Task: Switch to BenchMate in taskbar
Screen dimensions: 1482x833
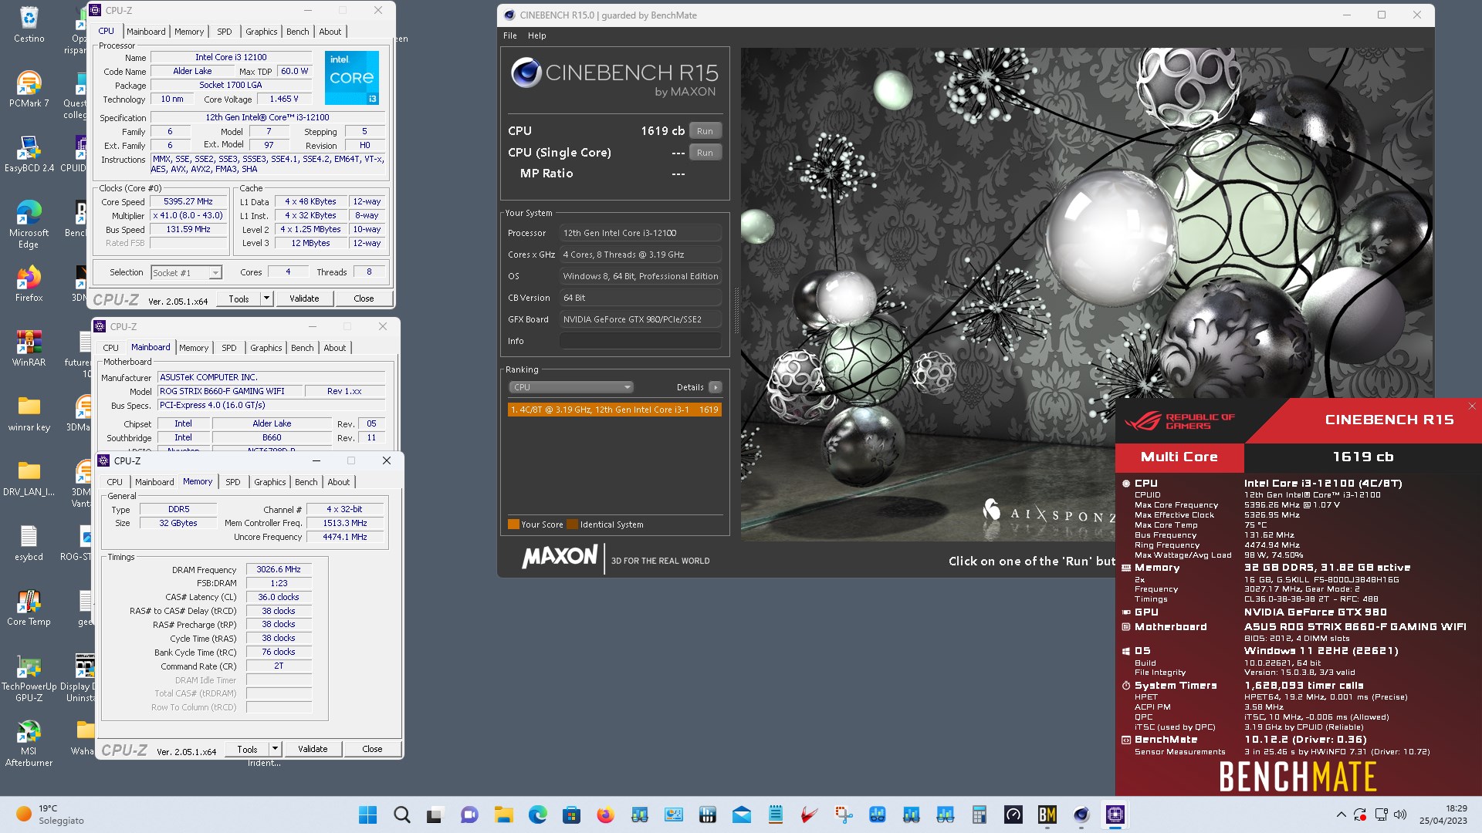Action: (1047, 814)
